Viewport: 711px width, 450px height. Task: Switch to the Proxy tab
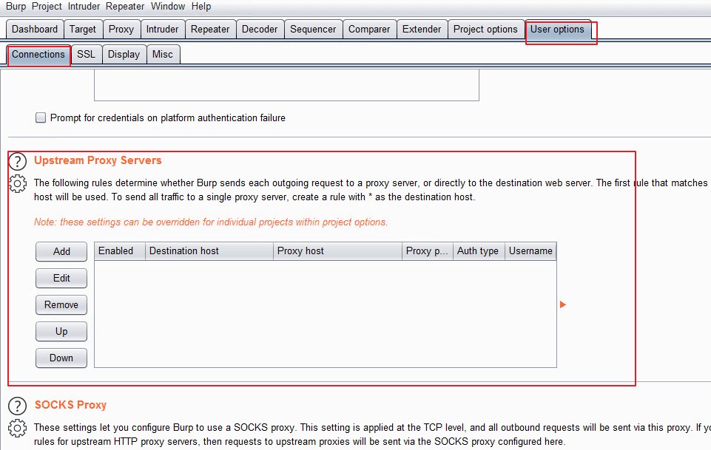pyautogui.click(x=121, y=30)
